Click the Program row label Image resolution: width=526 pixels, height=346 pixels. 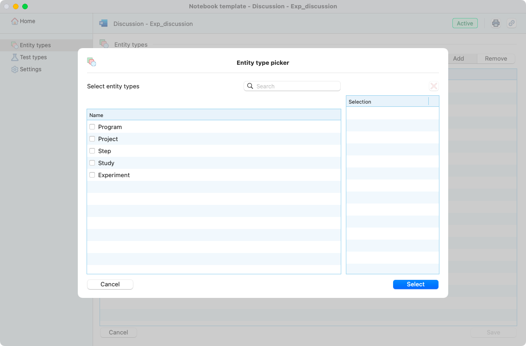pos(110,127)
